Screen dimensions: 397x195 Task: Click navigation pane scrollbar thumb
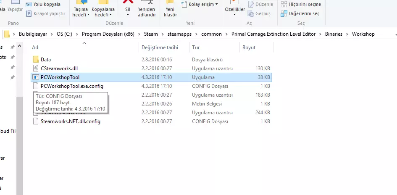(x=19, y=145)
